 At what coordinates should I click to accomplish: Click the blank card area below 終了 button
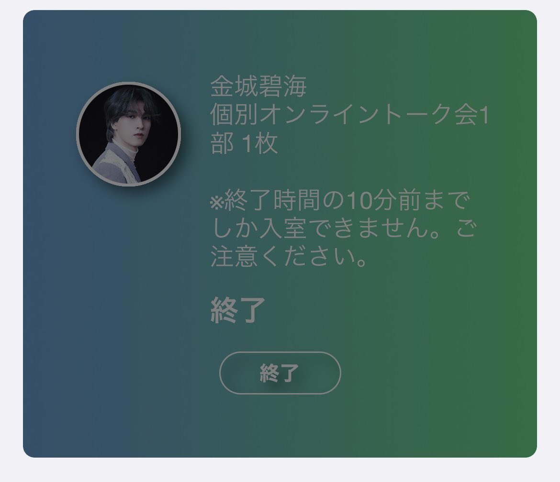tap(280, 425)
